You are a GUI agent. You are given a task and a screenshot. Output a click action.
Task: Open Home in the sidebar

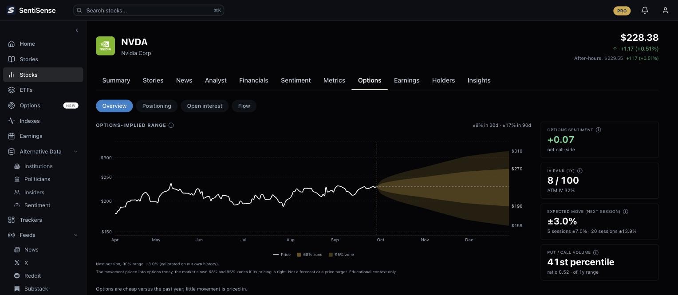click(43, 44)
